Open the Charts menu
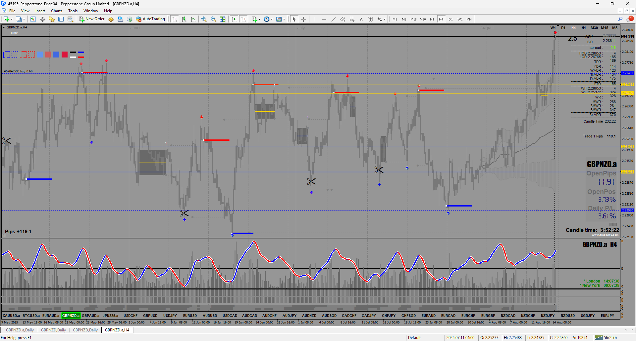The image size is (636, 341). pyautogui.click(x=57, y=11)
